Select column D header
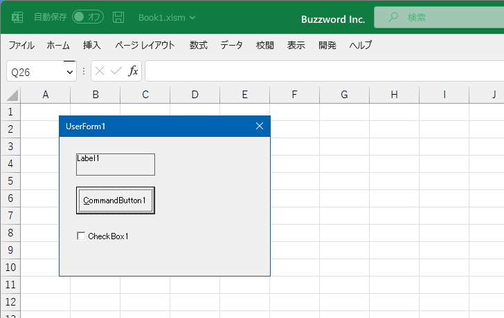Viewport: 504px width, 318px height. pyautogui.click(x=195, y=95)
